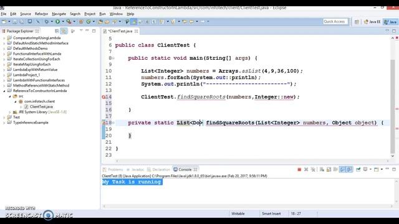This screenshot has width=399, height=224.
Task: Terminate the console with red stop icon
Action: coord(299,169)
